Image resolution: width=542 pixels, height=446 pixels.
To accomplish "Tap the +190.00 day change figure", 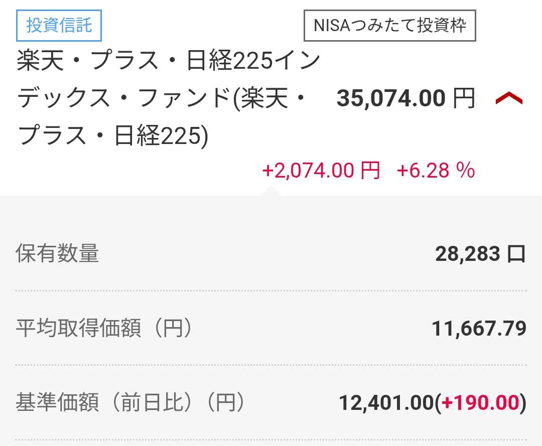I will coord(480,403).
